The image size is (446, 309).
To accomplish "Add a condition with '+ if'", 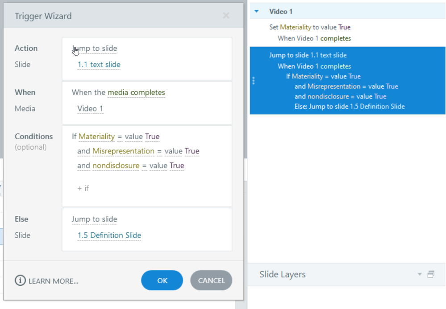I will [x=83, y=188].
